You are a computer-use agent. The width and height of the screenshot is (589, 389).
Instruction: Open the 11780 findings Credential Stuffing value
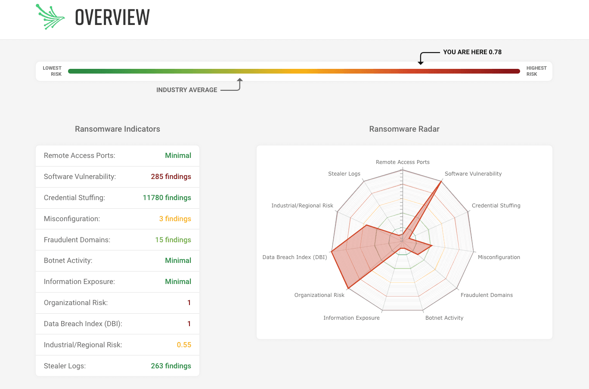click(x=167, y=198)
